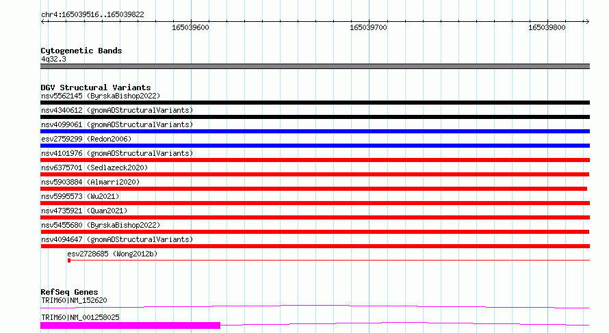Image resolution: width=609 pixels, height=333 pixels.
Task: Click variant label esv2759299 (Redon2006)
Action: tap(86, 139)
